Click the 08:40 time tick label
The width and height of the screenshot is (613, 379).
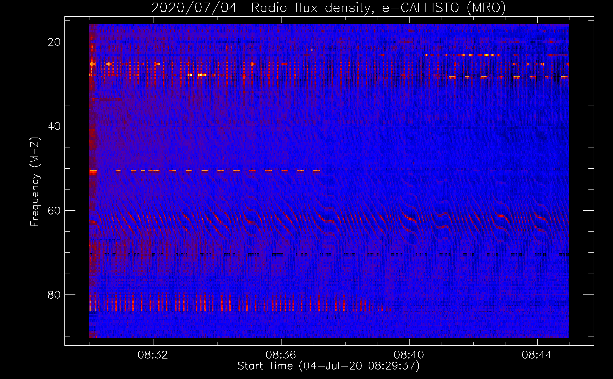409,355
